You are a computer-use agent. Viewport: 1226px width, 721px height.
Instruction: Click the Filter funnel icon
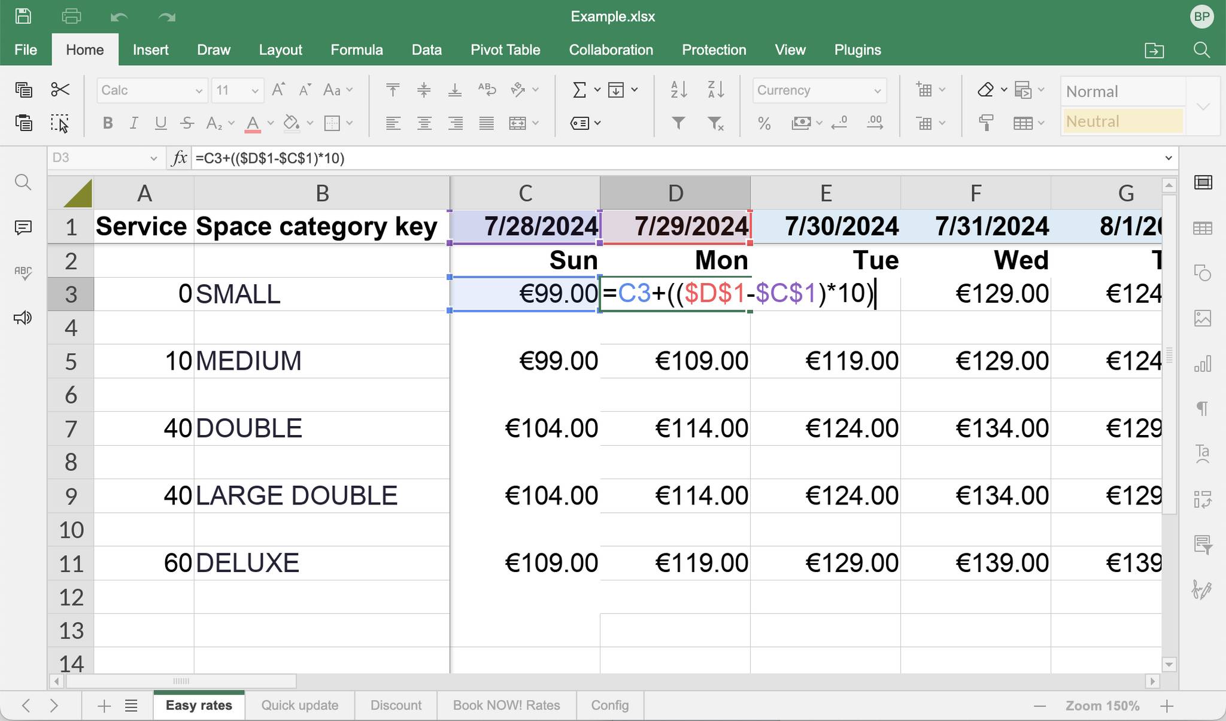[x=678, y=123]
